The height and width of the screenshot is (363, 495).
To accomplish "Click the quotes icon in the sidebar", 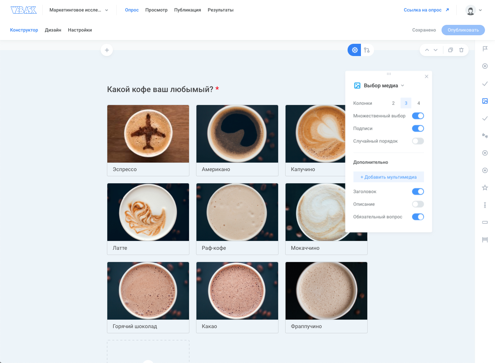I will pos(485,135).
